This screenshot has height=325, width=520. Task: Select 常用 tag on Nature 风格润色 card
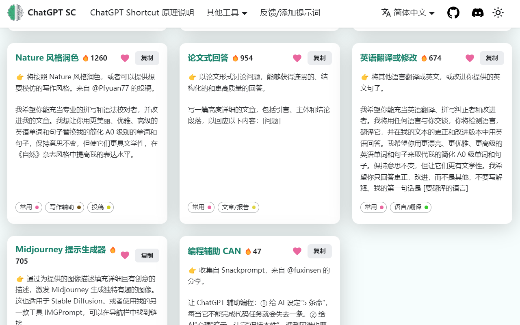click(x=29, y=207)
